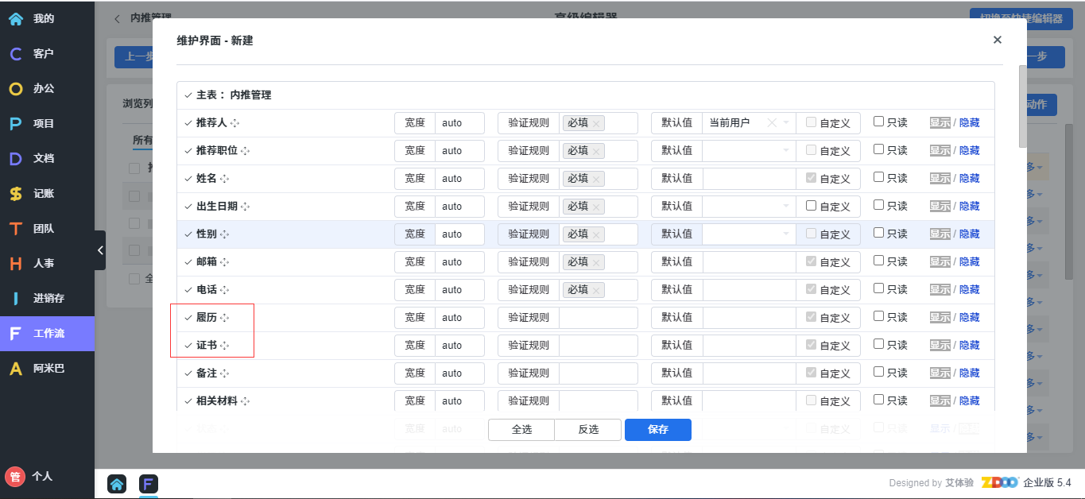
Task: Remove the 必填 tag in 推荐人 row
Action: coord(596,123)
